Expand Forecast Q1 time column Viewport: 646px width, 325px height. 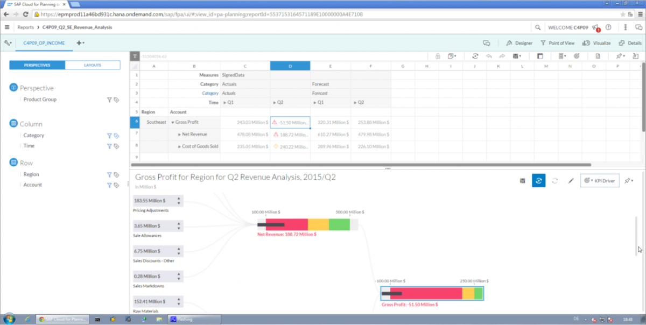coord(314,102)
